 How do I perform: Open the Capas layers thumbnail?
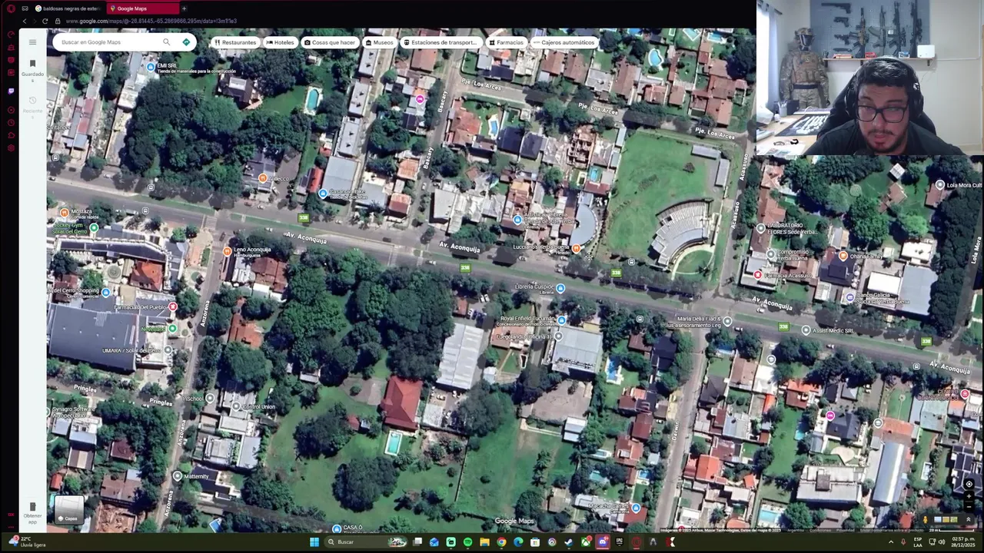point(68,510)
